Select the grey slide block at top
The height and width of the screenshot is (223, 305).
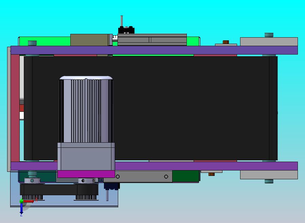click(x=152, y=40)
